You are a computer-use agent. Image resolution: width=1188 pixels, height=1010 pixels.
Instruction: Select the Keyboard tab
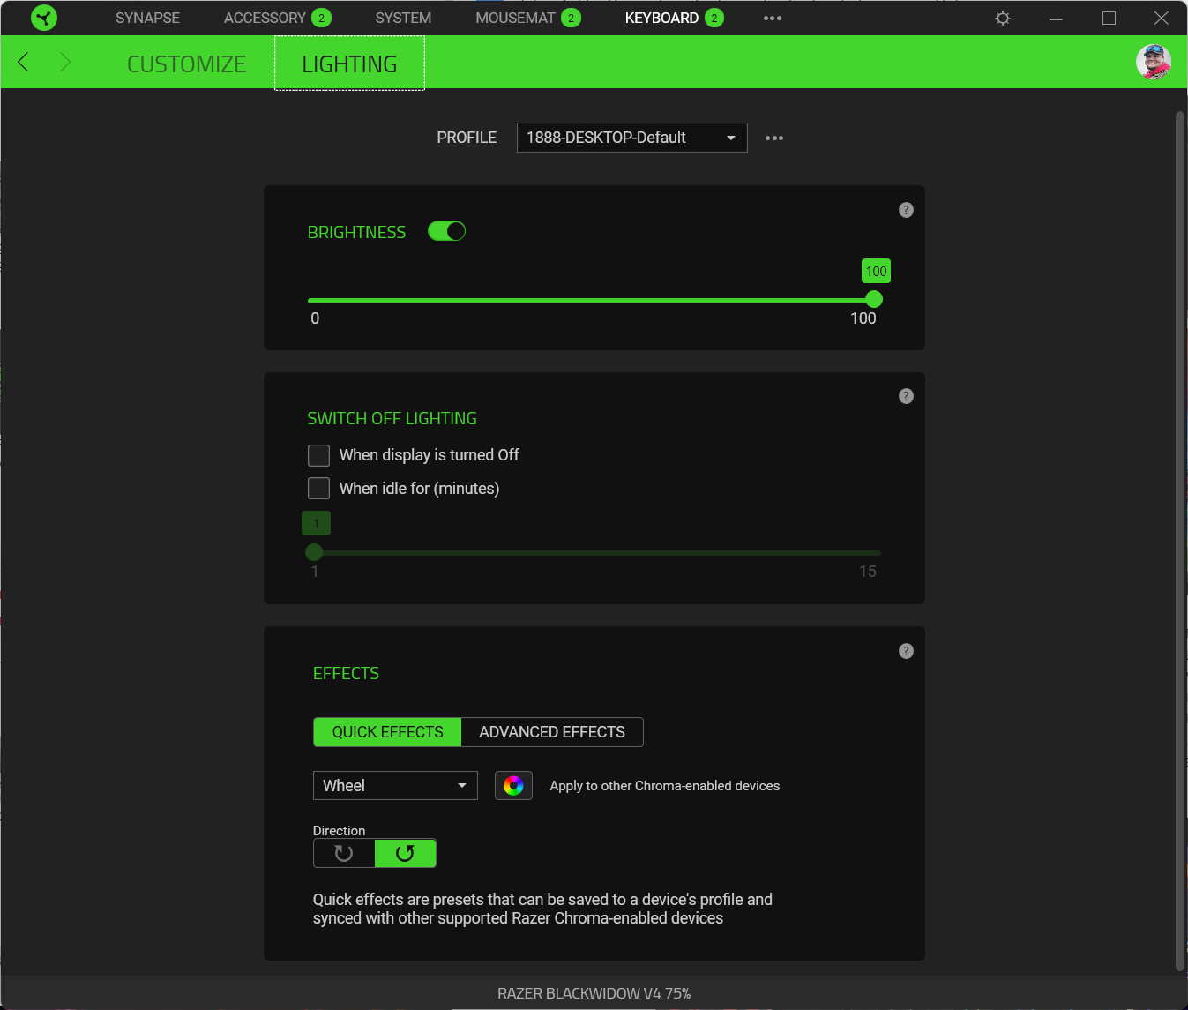tap(661, 18)
